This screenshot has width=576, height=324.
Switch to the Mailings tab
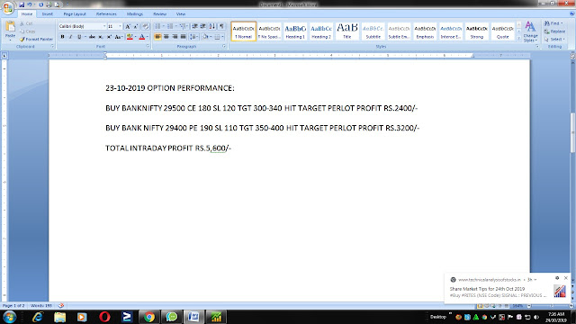135,14
